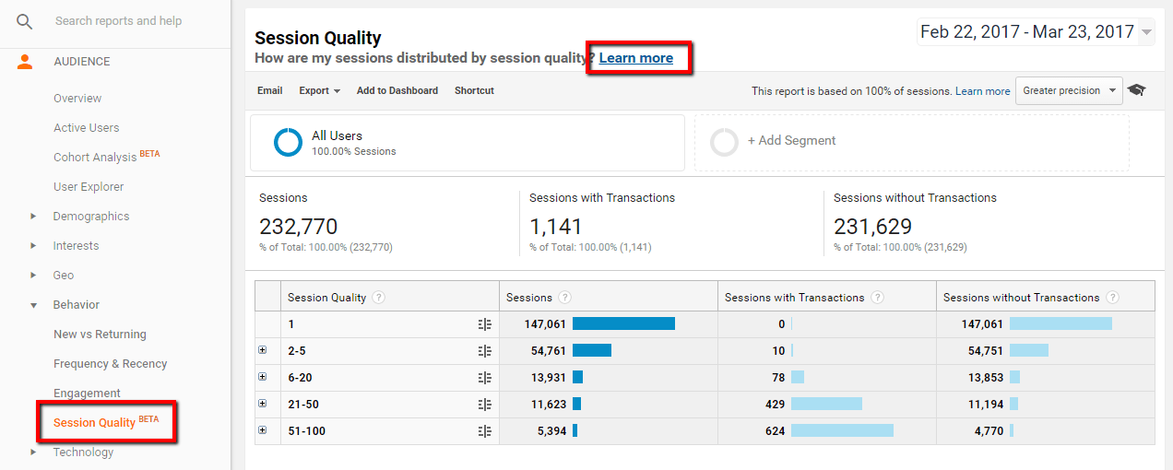The image size is (1173, 470).
Task: Click Sessions column help question mark
Action: 564,298
